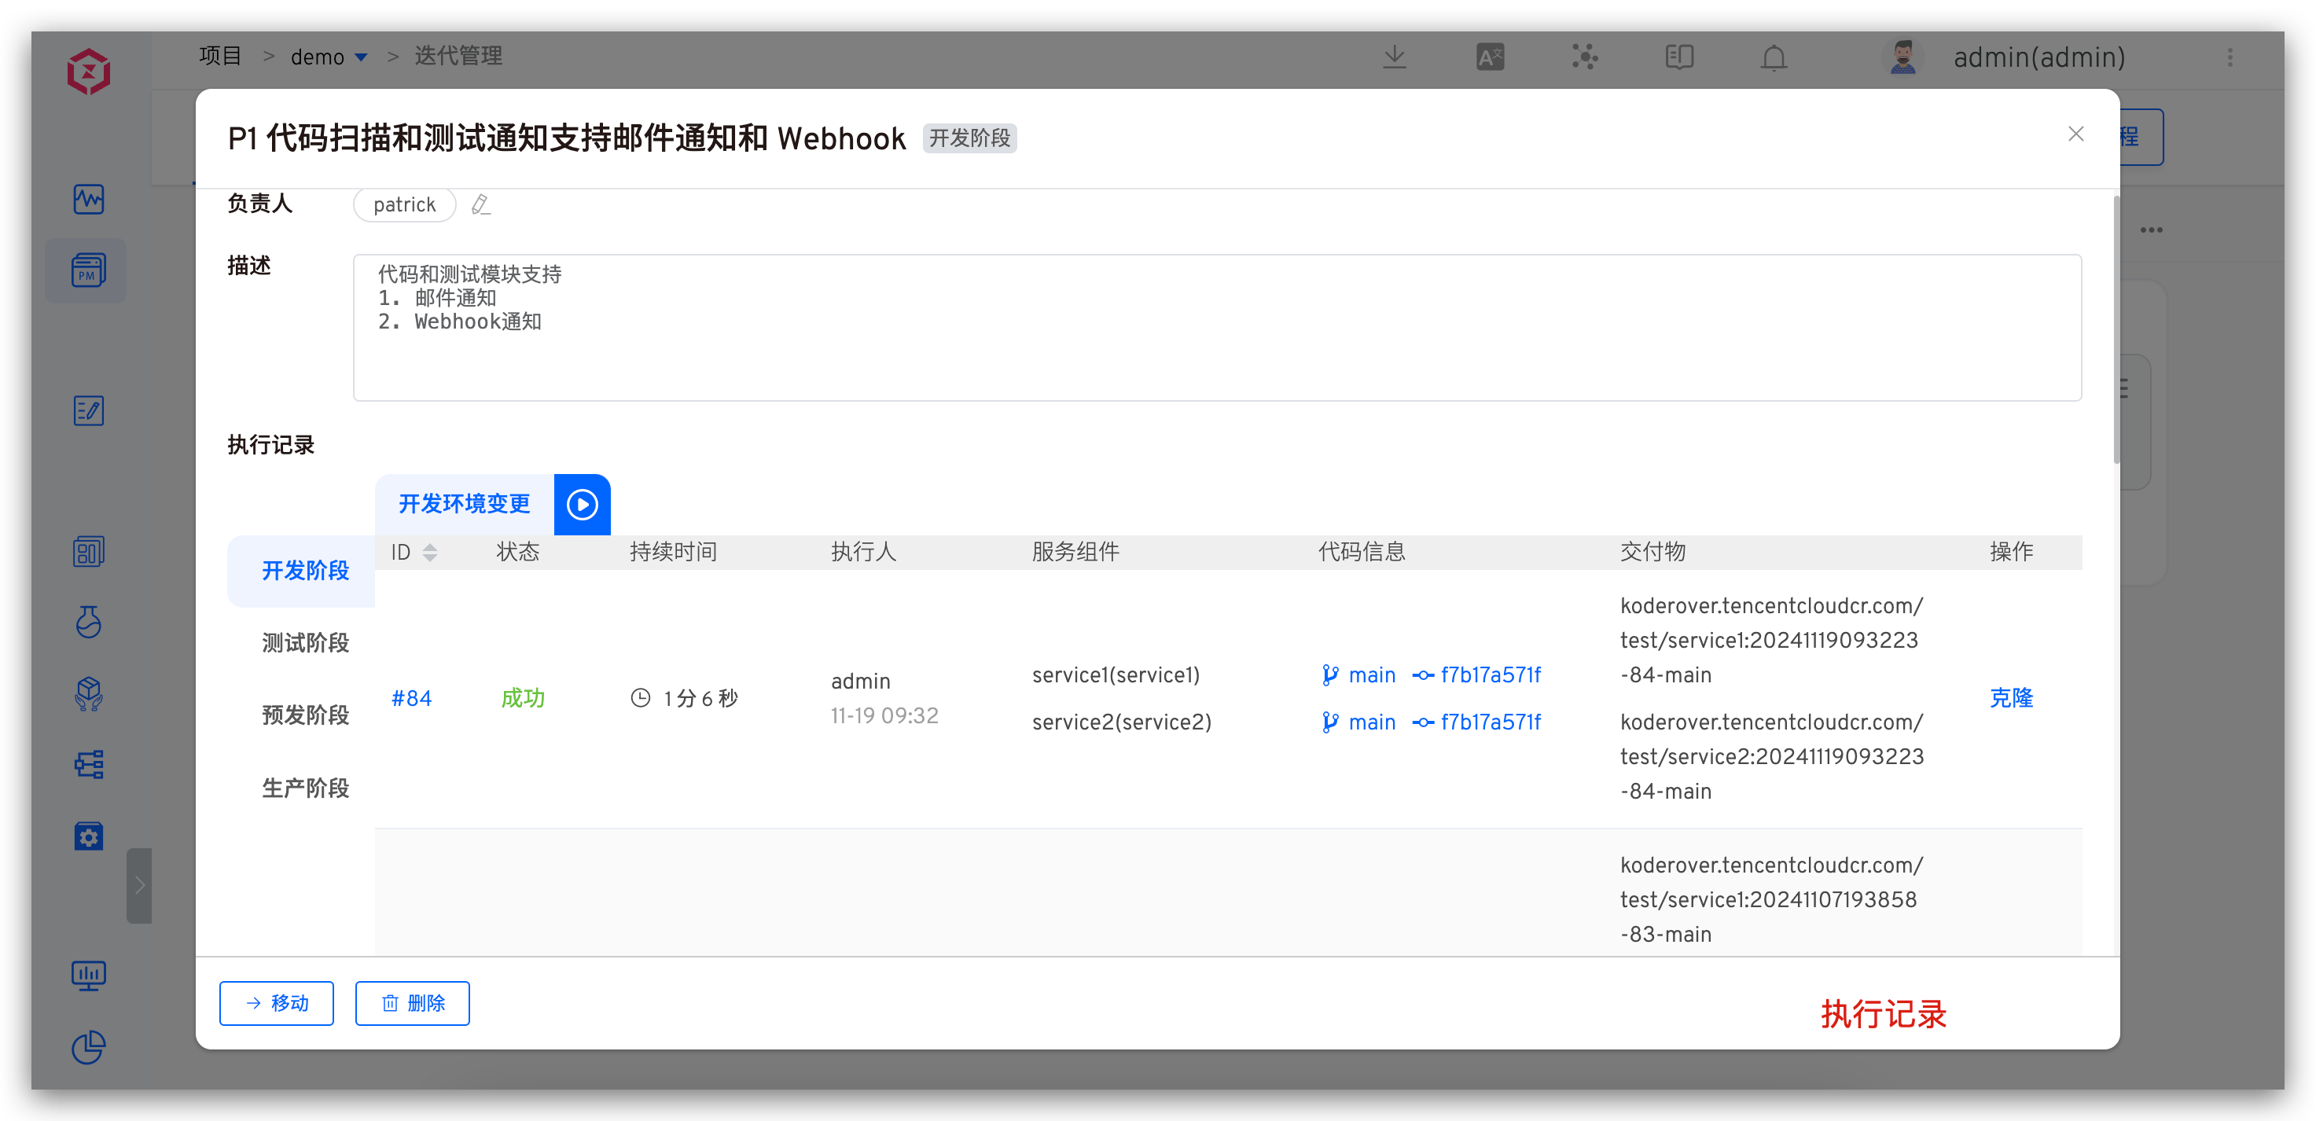This screenshot has height=1121, width=2316.
Task: Switch to the 生产阶段 tab
Action: tap(305, 788)
